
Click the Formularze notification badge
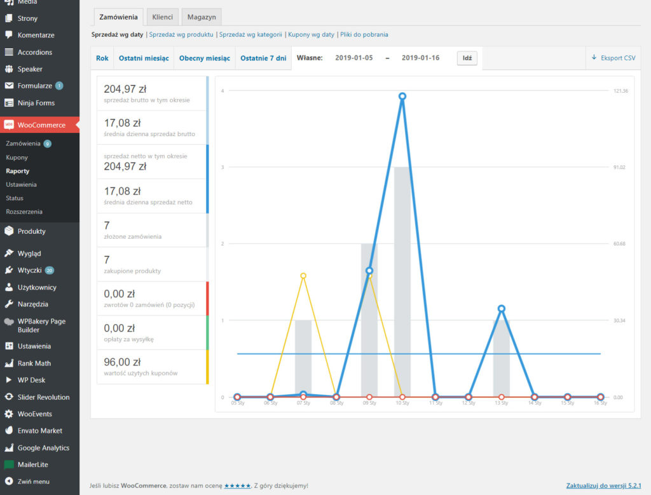59,86
